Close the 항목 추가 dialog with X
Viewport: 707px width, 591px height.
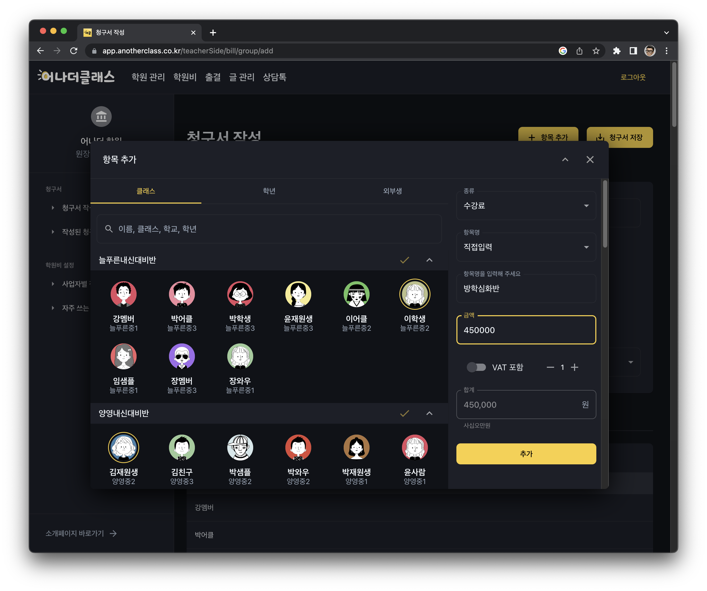pos(590,160)
